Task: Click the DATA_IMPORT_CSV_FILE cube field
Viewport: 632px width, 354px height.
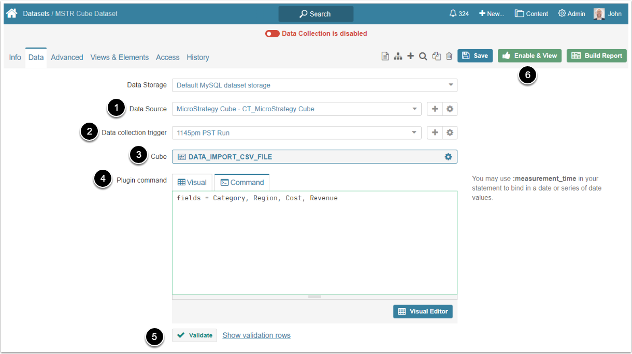Action: [x=314, y=157]
